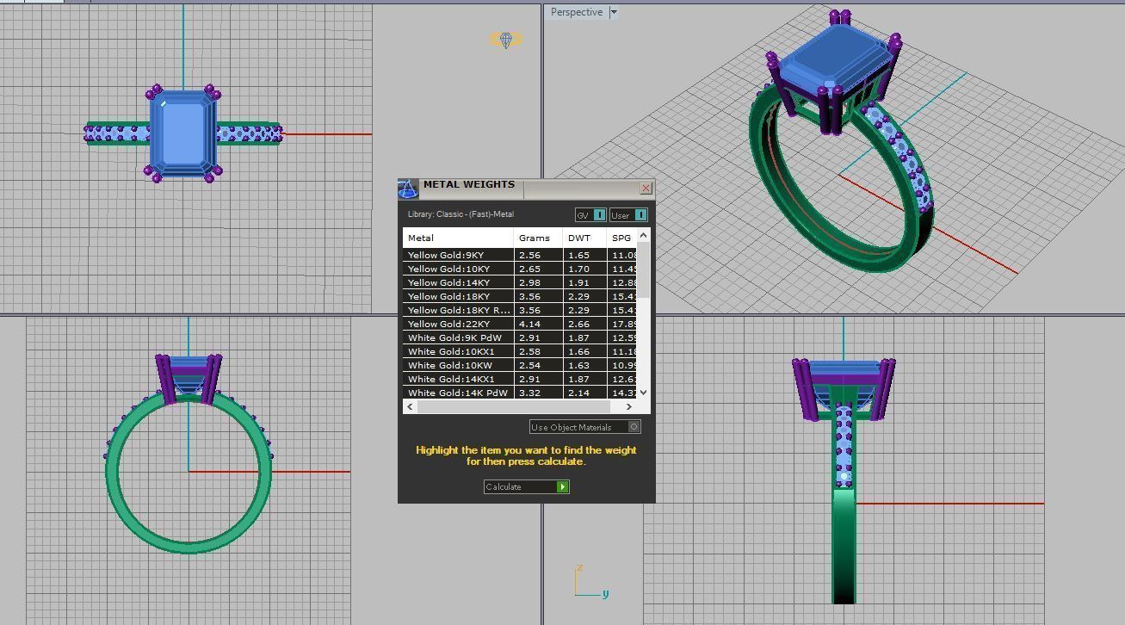Enable Use Object Materials
The image size is (1125, 625).
click(585, 427)
